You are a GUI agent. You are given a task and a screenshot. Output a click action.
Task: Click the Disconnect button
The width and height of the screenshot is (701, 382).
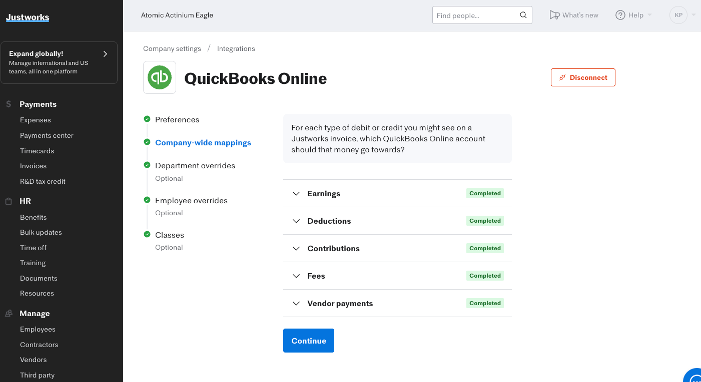583,77
